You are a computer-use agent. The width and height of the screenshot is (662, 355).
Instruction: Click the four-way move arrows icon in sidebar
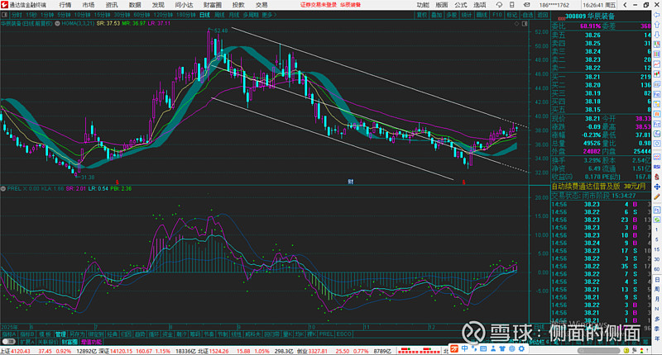pos(657,187)
